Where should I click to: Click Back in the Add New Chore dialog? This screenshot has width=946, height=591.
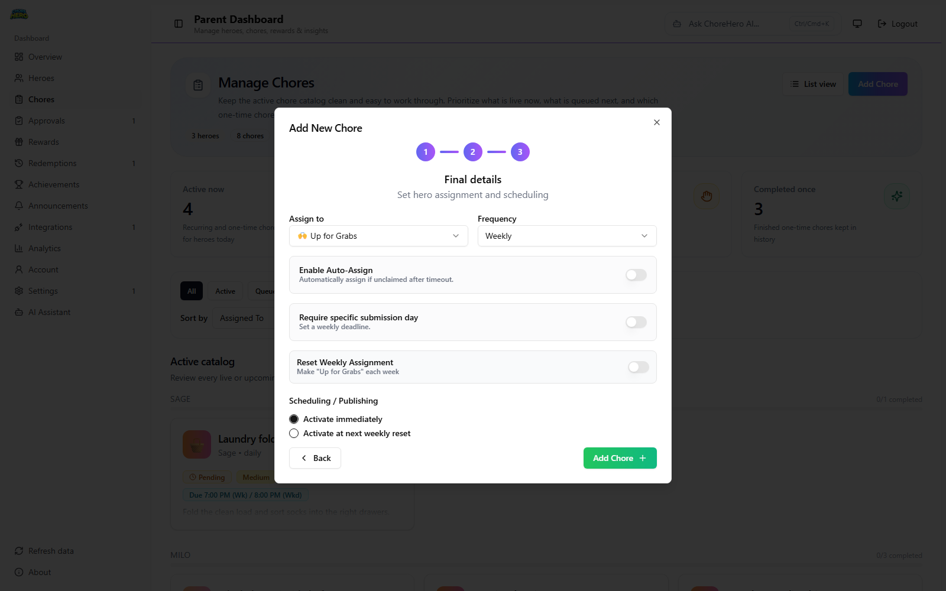[315, 458]
